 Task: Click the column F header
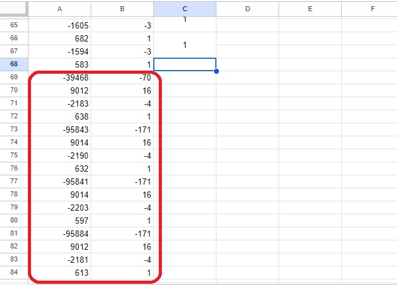(372, 9)
